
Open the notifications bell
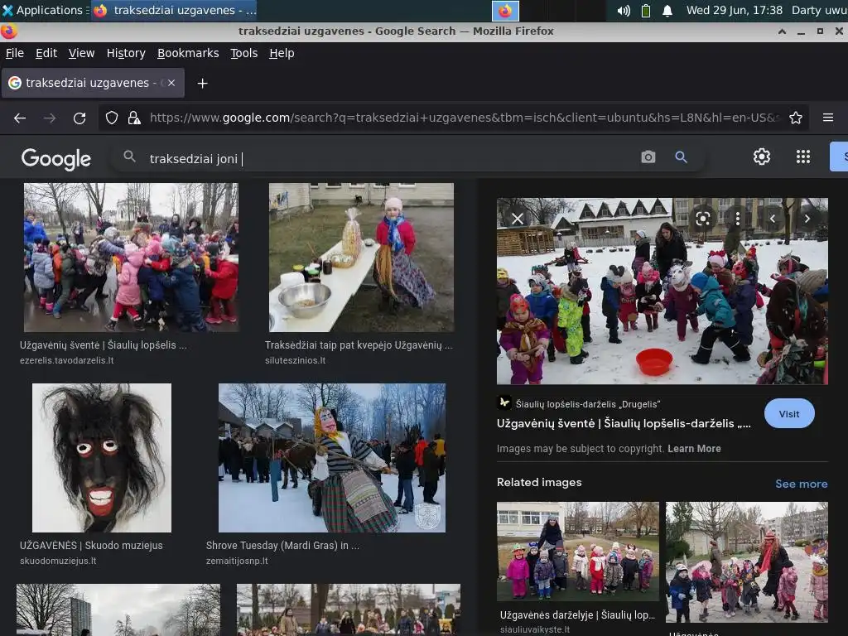[x=667, y=10]
